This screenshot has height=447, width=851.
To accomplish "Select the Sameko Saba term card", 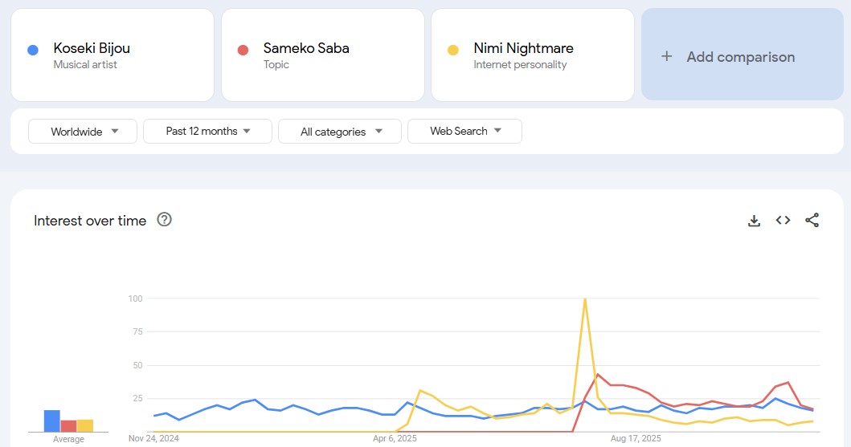I will coord(322,55).
